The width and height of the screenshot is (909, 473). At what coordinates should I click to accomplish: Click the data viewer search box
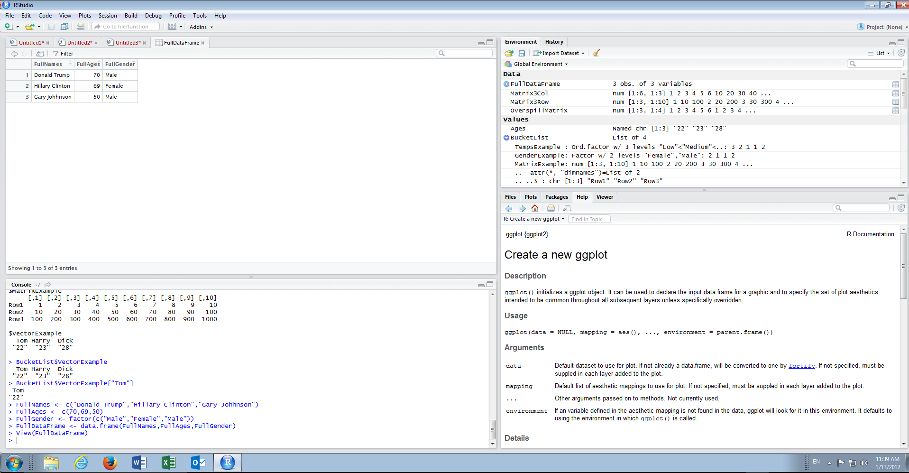pos(464,53)
